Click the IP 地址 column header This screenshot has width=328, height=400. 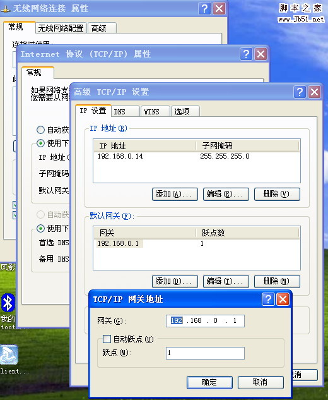tap(145, 146)
